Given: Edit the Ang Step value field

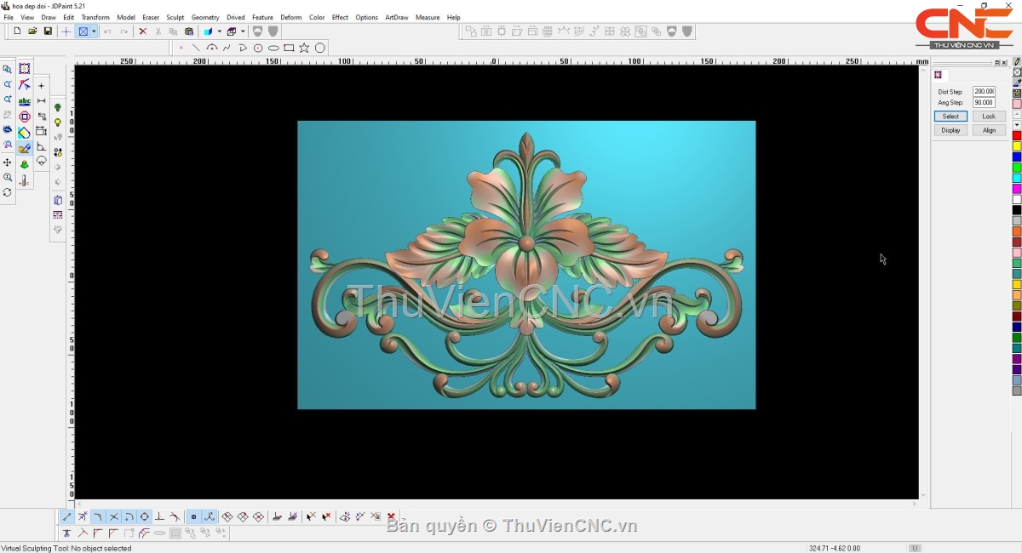Looking at the screenshot, I should (984, 102).
